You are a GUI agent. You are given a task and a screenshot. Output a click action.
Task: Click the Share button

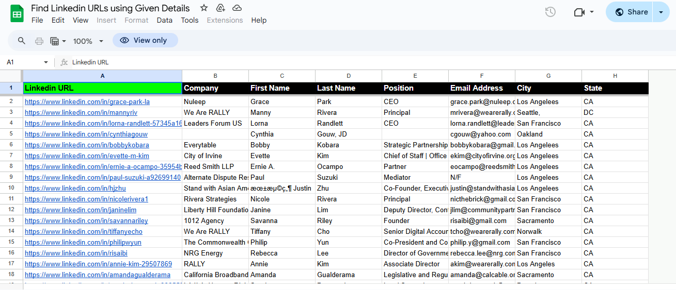tap(630, 12)
